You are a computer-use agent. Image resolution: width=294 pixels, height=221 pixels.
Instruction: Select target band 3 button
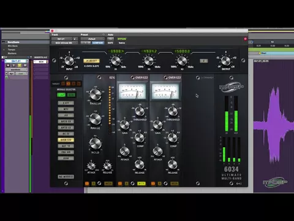pyautogui.click(x=73, y=83)
